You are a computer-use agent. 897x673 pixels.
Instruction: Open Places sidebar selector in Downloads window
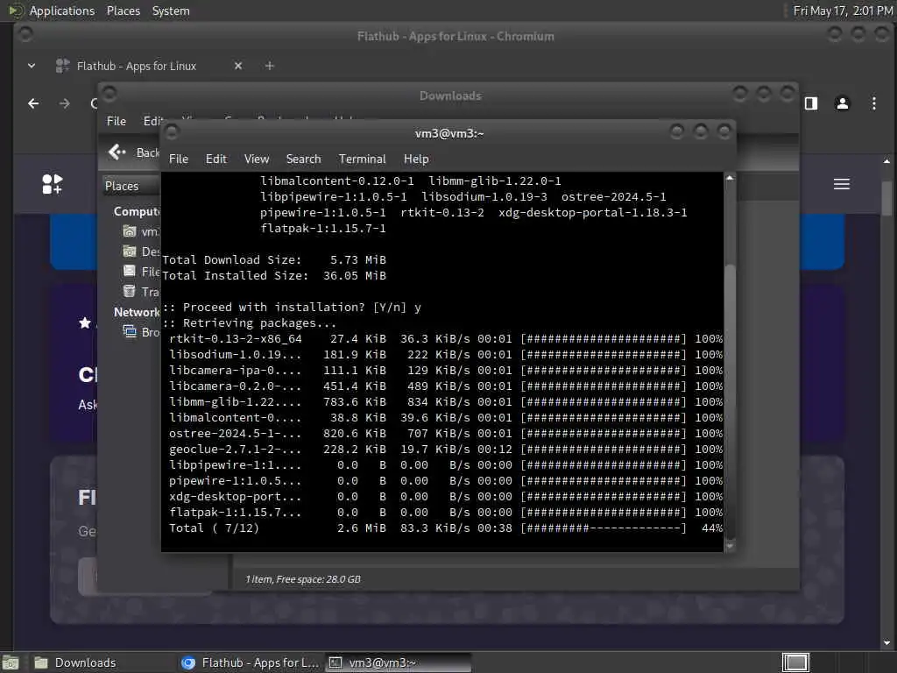click(131, 186)
